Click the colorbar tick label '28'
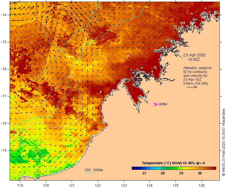Viewport: 227px width, 188px height. (x=162, y=173)
